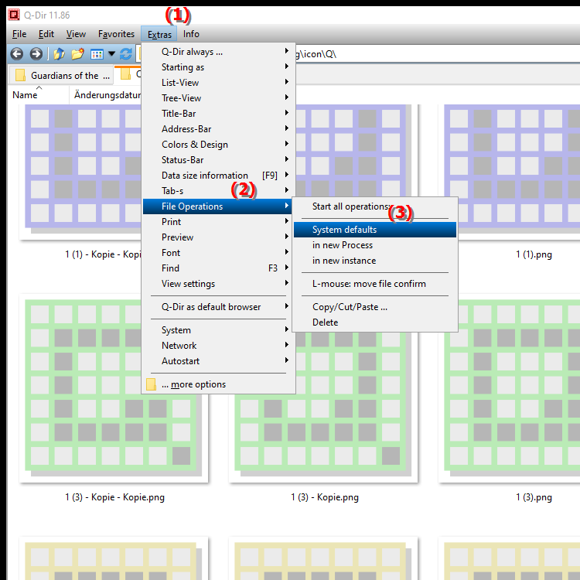This screenshot has height=580, width=580.
Task: Select System defaults option
Action: click(x=375, y=230)
